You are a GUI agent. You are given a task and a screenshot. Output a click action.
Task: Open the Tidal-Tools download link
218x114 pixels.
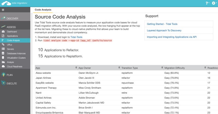76,37
